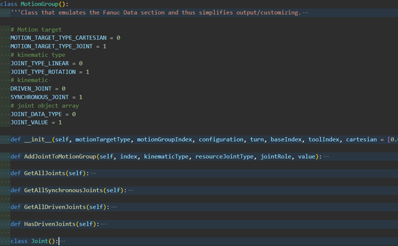The height and width of the screenshot is (246, 398).
Task: Click the JOINT_TYPE_LINEAR assignment line
Action: pyautogui.click(x=46, y=63)
